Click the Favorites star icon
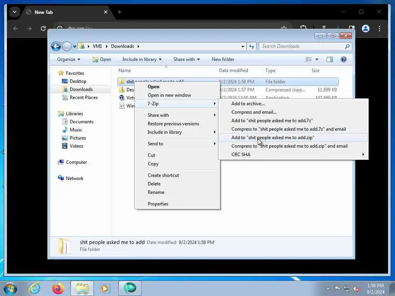This screenshot has height=296, width=395. 61,73
